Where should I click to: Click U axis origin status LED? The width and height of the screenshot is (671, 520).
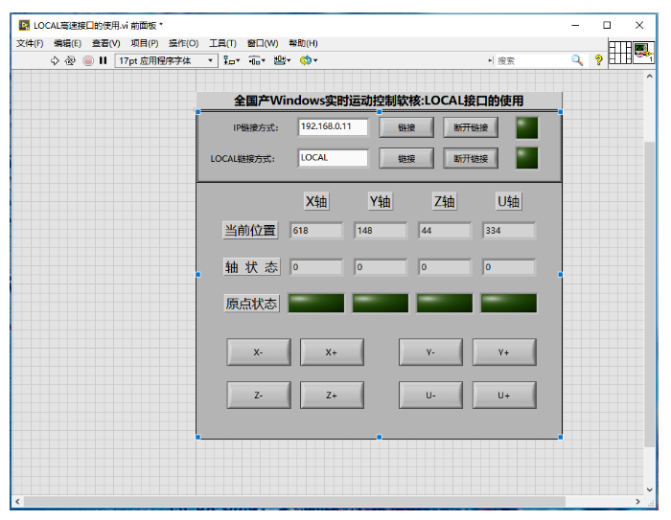point(509,304)
